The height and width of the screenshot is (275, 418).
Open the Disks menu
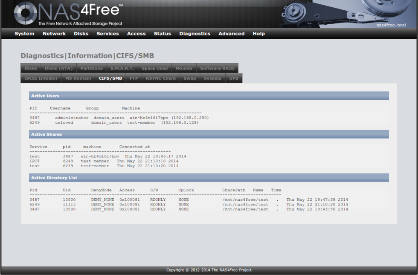click(x=81, y=34)
